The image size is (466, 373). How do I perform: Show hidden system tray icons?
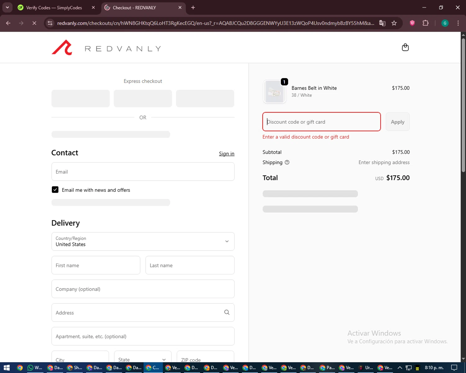(x=400, y=368)
